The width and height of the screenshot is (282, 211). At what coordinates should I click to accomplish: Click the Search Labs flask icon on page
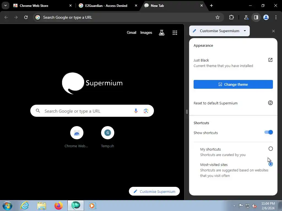(161, 32)
